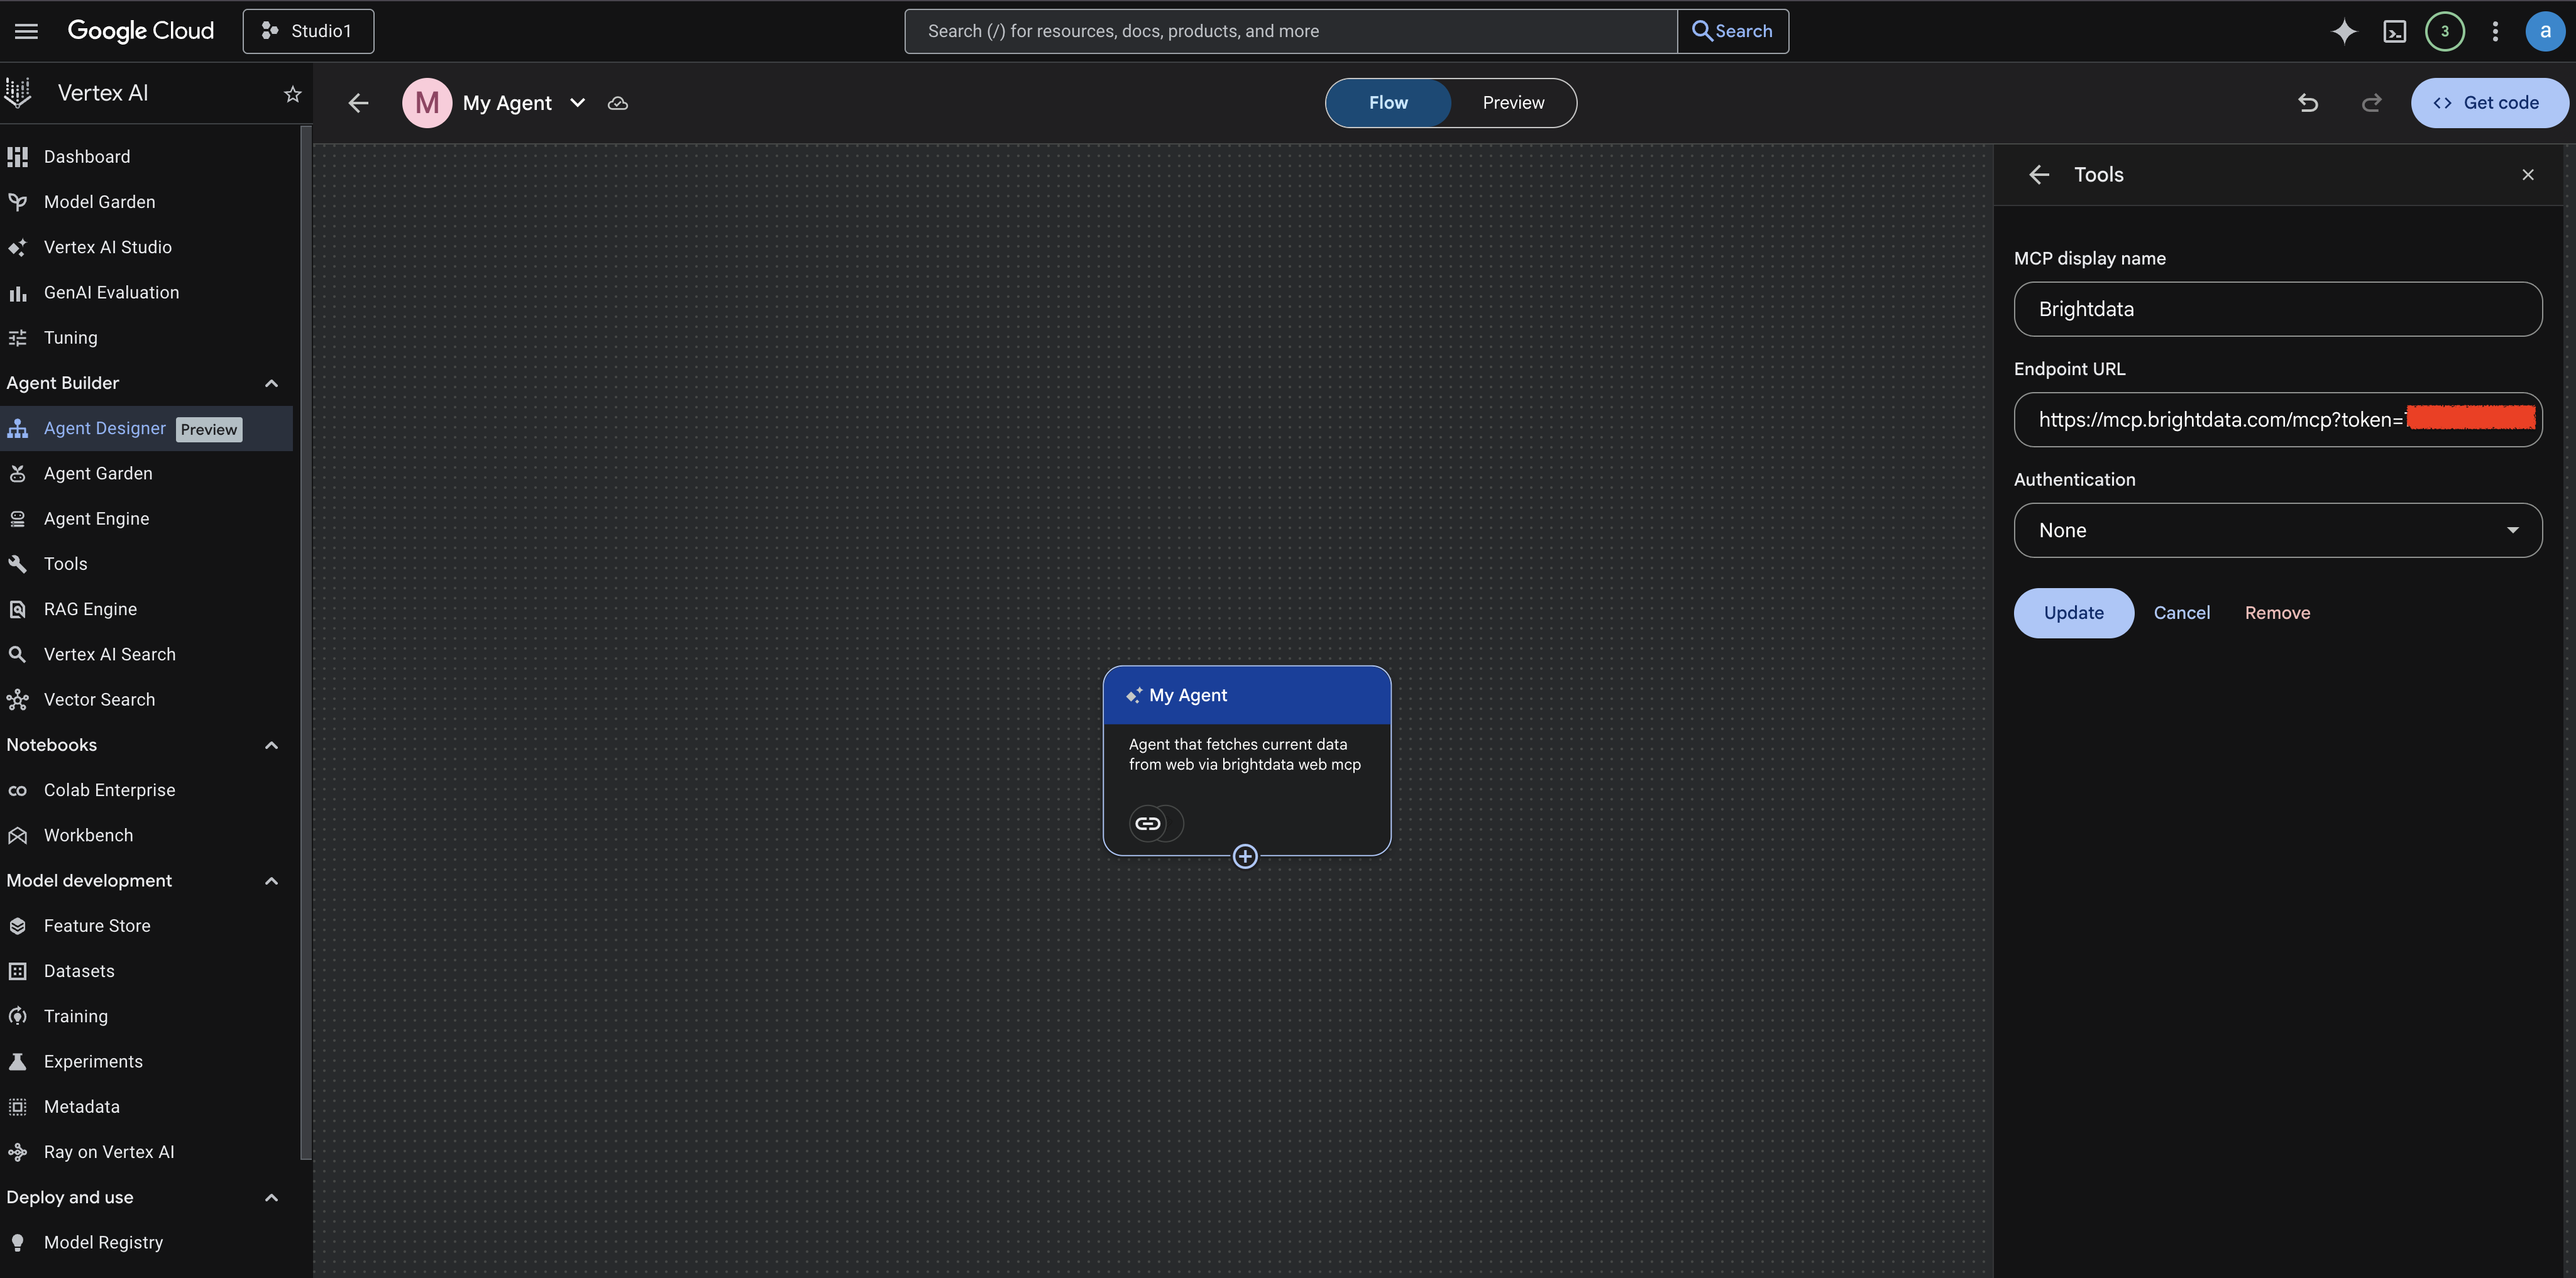
Task: Open RAG Engine from the sidebar
Action: tap(90, 608)
